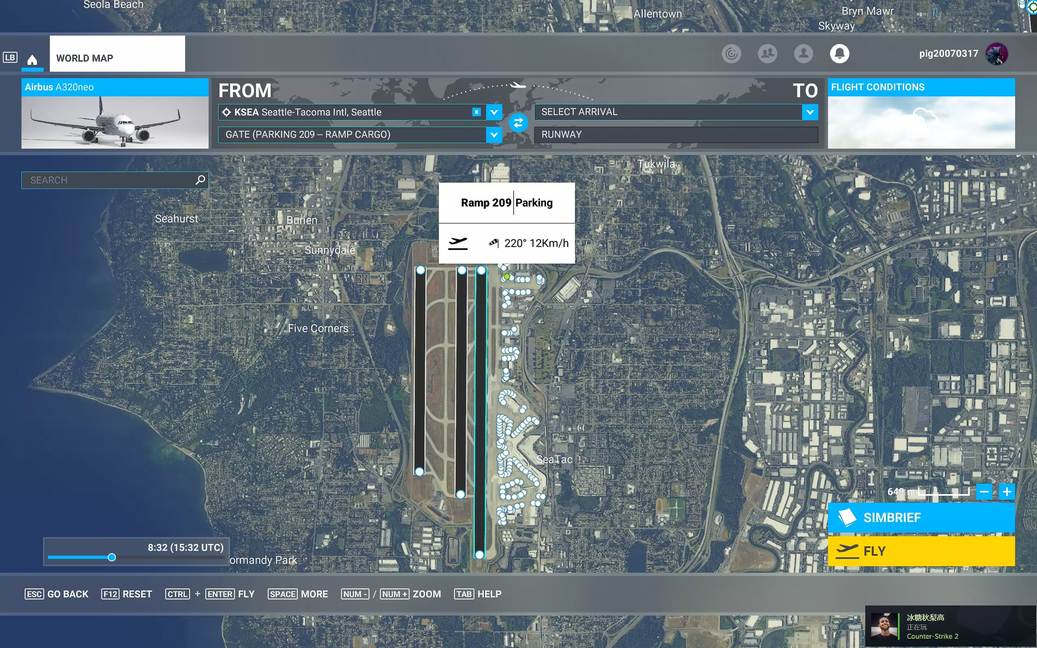Screen dimensions: 1037x648
Task: Click the home icon
Action: [32, 59]
